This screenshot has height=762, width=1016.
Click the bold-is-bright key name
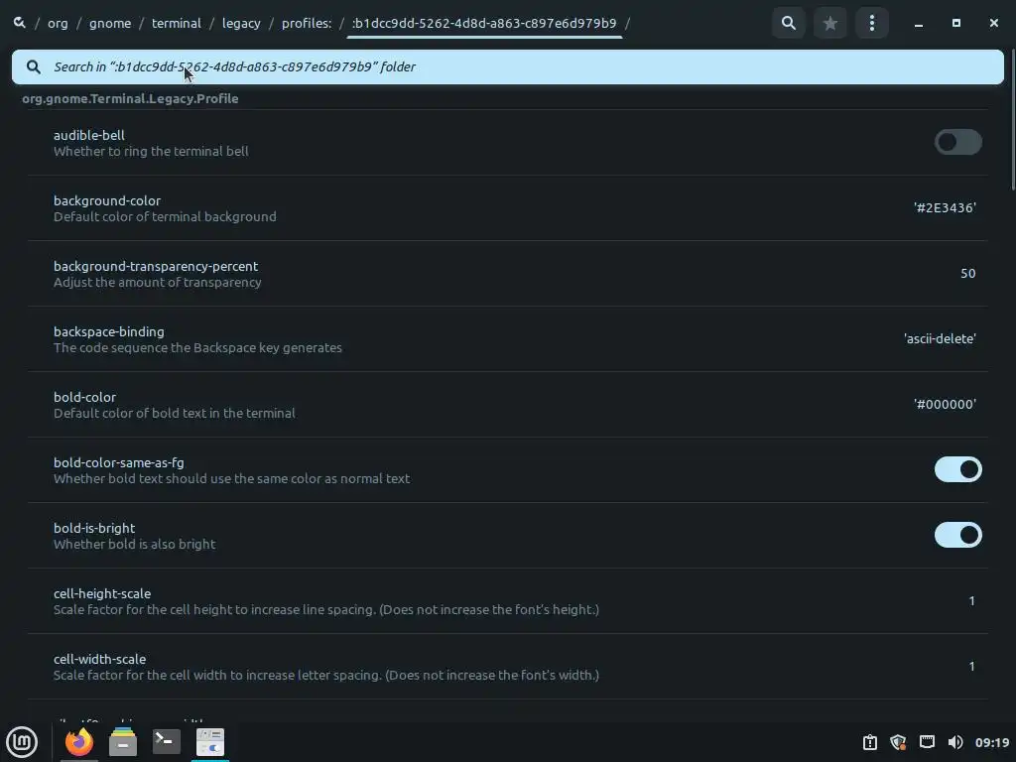[x=94, y=528]
